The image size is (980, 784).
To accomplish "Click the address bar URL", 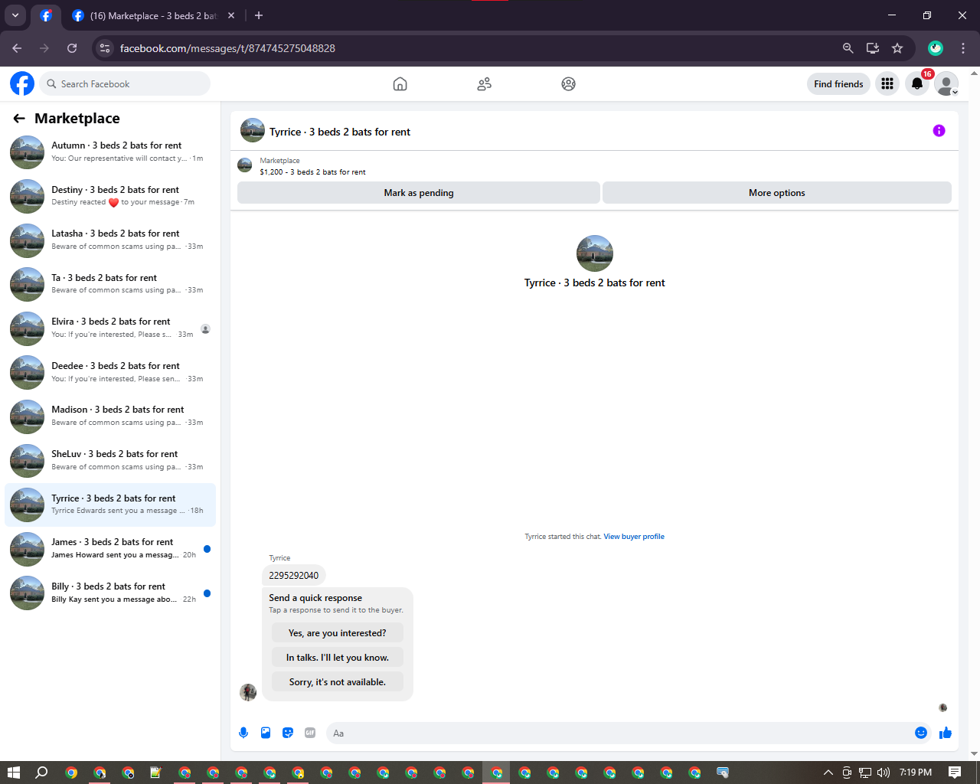I will 227,48.
